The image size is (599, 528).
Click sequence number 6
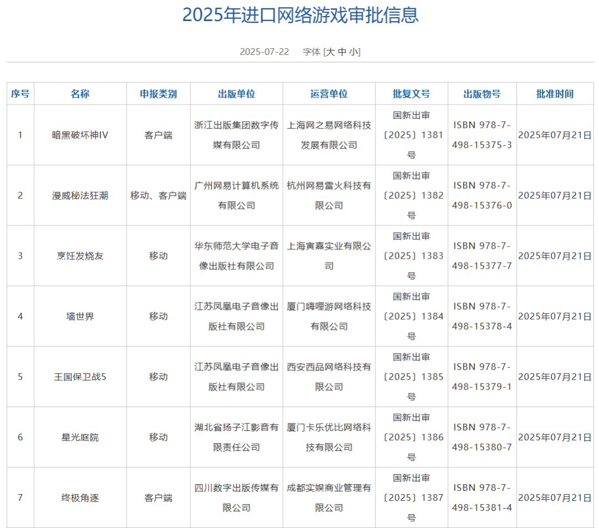click(x=21, y=437)
